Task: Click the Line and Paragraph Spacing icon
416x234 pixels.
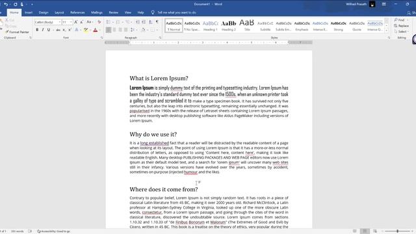Action: (133, 30)
